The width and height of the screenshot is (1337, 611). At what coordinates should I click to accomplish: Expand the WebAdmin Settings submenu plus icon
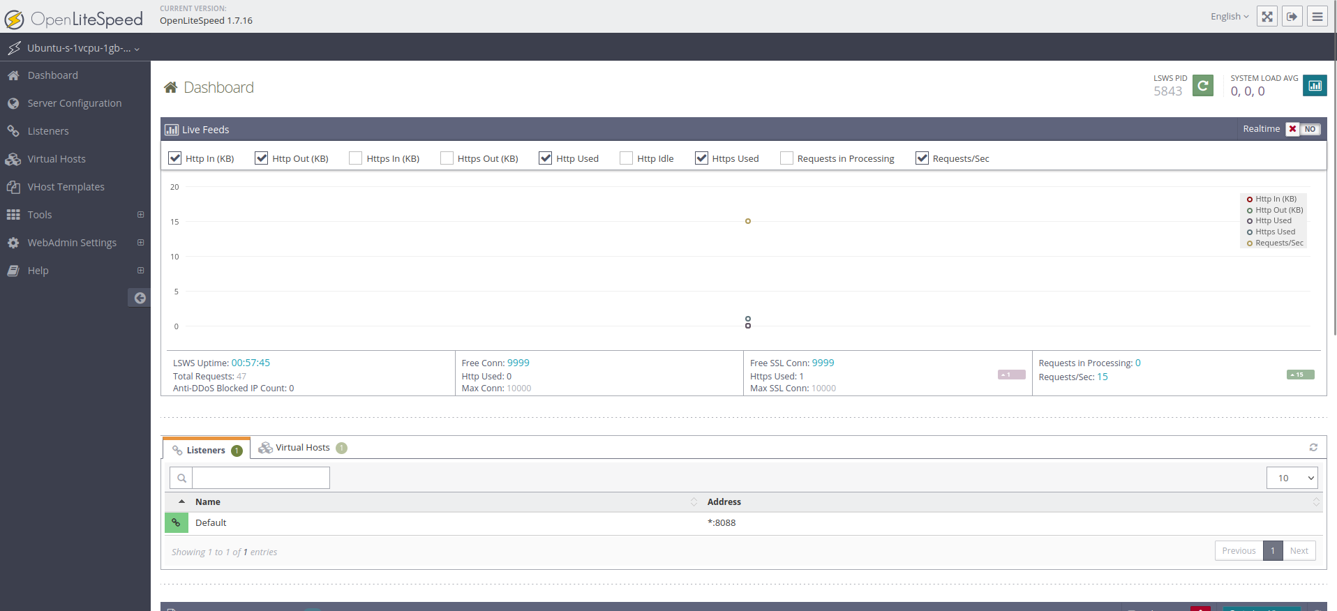(x=140, y=243)
